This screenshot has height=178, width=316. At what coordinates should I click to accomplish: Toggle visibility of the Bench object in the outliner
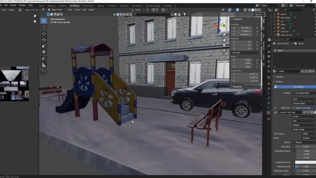pos(316,14)
